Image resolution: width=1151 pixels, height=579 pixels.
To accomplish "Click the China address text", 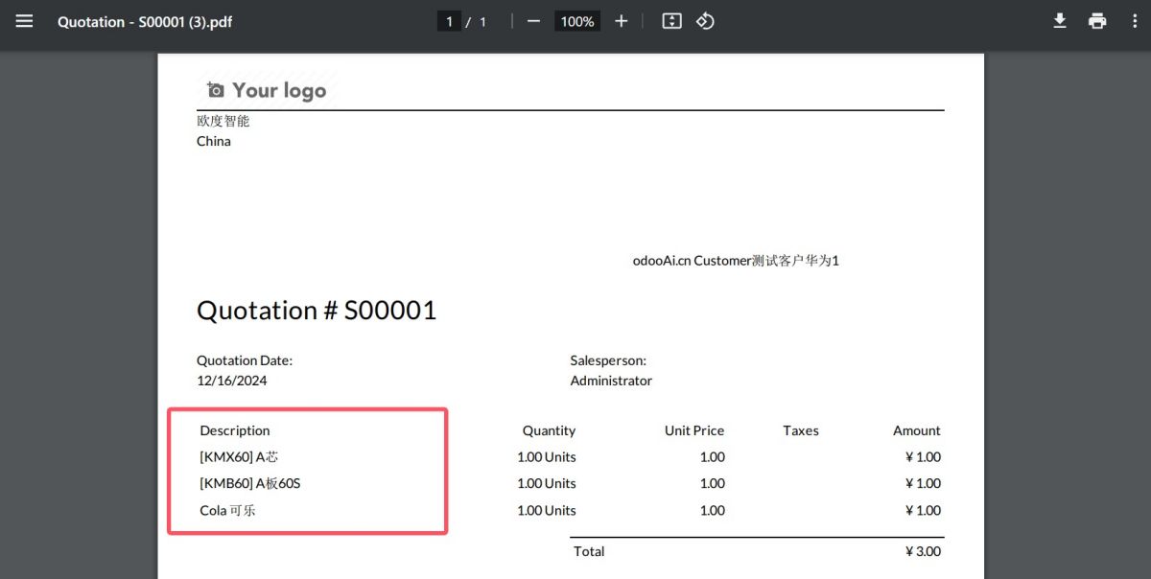I will [214, 141].
